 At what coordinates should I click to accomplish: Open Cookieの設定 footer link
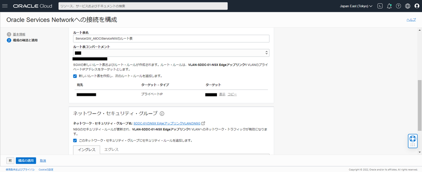(46, 170)
